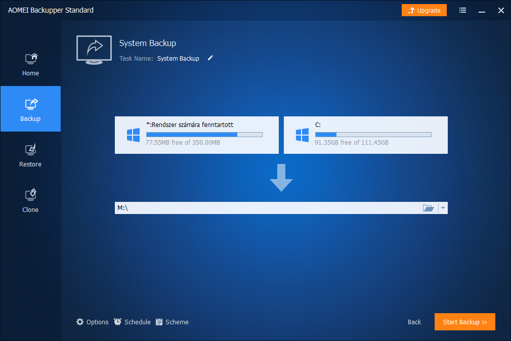The height and width of the screenshot is (341, 511).
Task: Click the System Backup page heading
Action: click(x=148, y=43)
